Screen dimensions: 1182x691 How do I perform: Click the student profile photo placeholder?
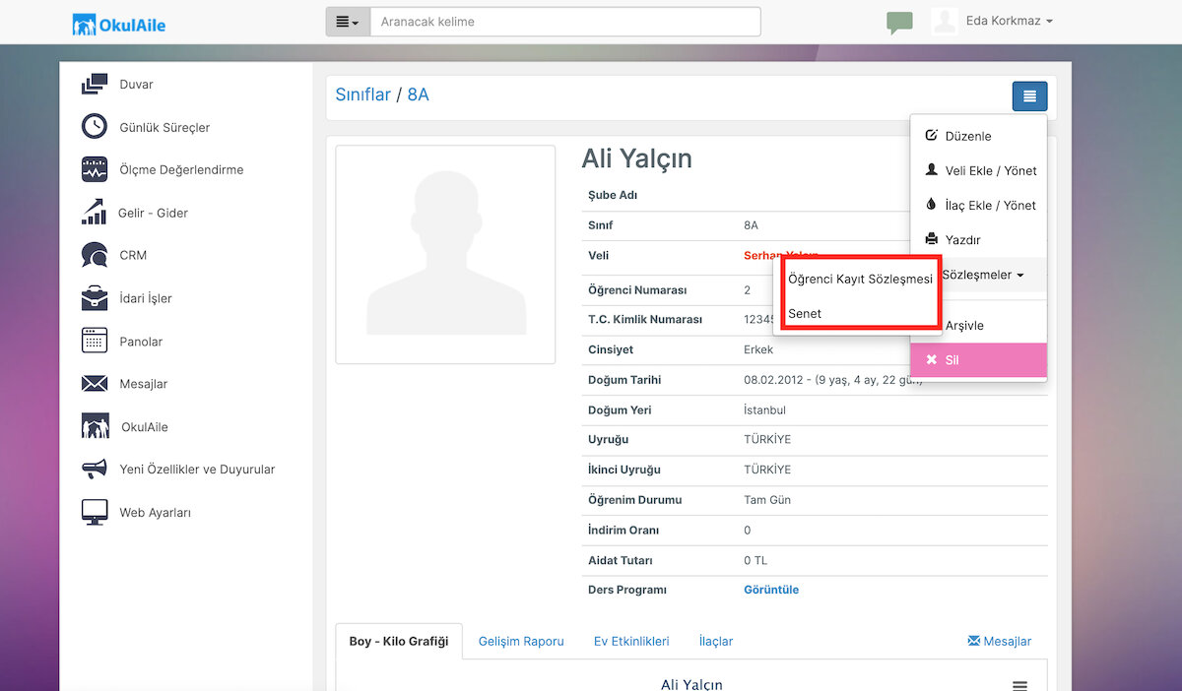[445, 254]
